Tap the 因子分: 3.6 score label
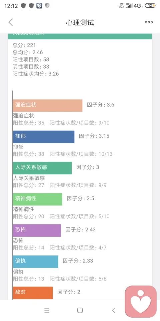Screen dimensions: 160x321 (x=101, y=105)
